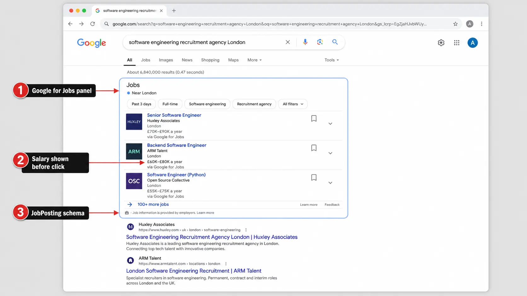Open Google quick settings gear
The image size is (527, 296).
click(x=441, y=43)
